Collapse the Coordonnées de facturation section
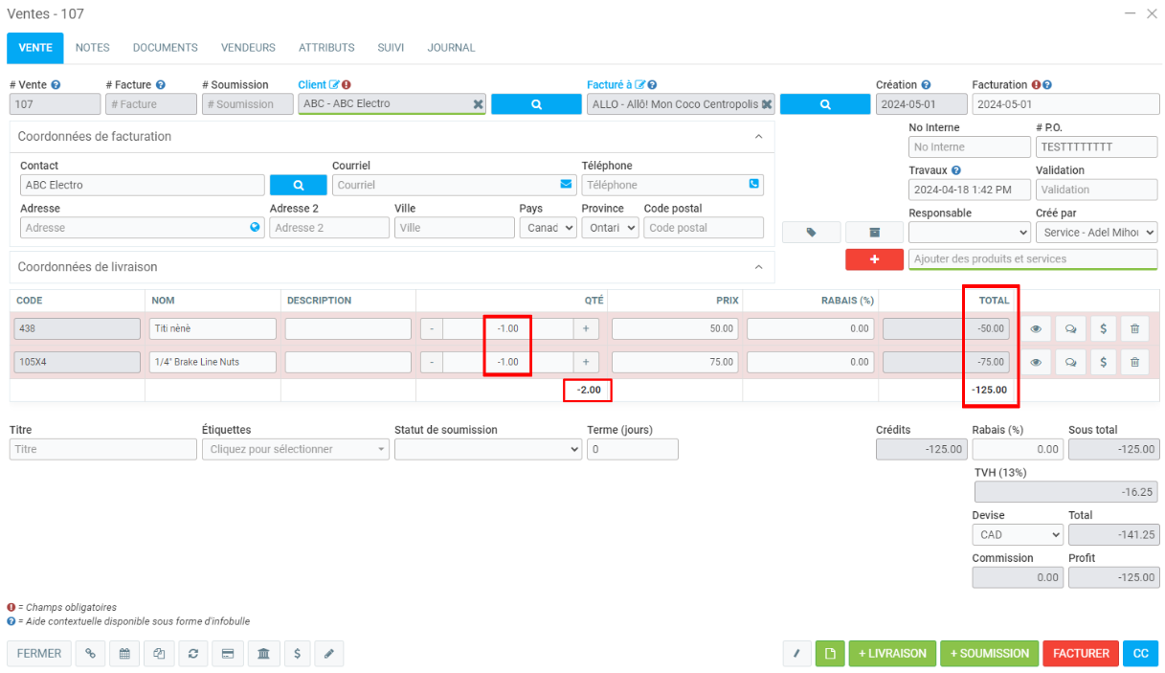The width and height of the screenshot is (1165, 673). [758, 136]
